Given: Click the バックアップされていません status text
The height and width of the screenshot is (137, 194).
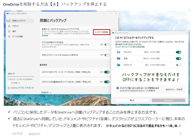Looking at the screenshot, I should click(158, 65).
